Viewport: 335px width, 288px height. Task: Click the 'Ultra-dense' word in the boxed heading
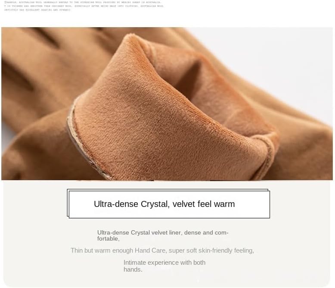pos(116,204)
